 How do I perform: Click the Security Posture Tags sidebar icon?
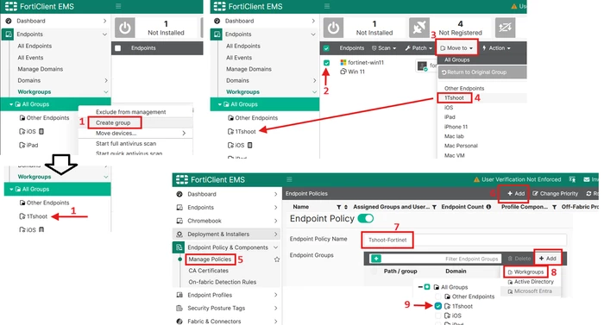[179, 308]
